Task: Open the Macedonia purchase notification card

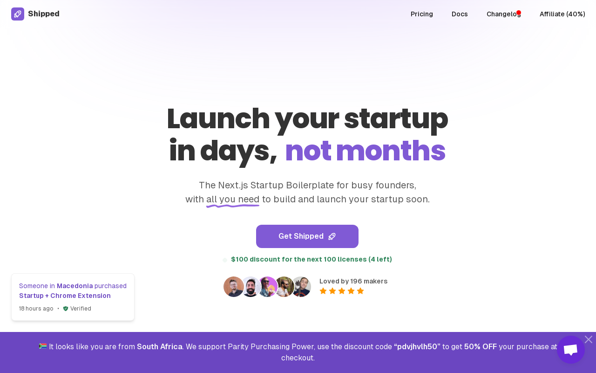Action: [x=73, y=297]
